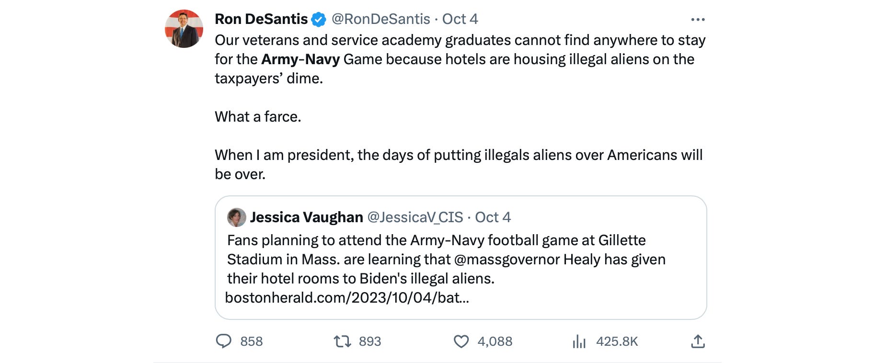Viewport: 875px width, 363px height.
Task: Open Ron DeSantis profile picture
Action: pyautogui.click(x=184, y=29)
